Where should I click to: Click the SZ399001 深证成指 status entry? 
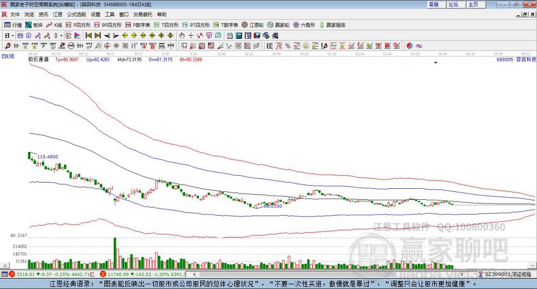505,274
